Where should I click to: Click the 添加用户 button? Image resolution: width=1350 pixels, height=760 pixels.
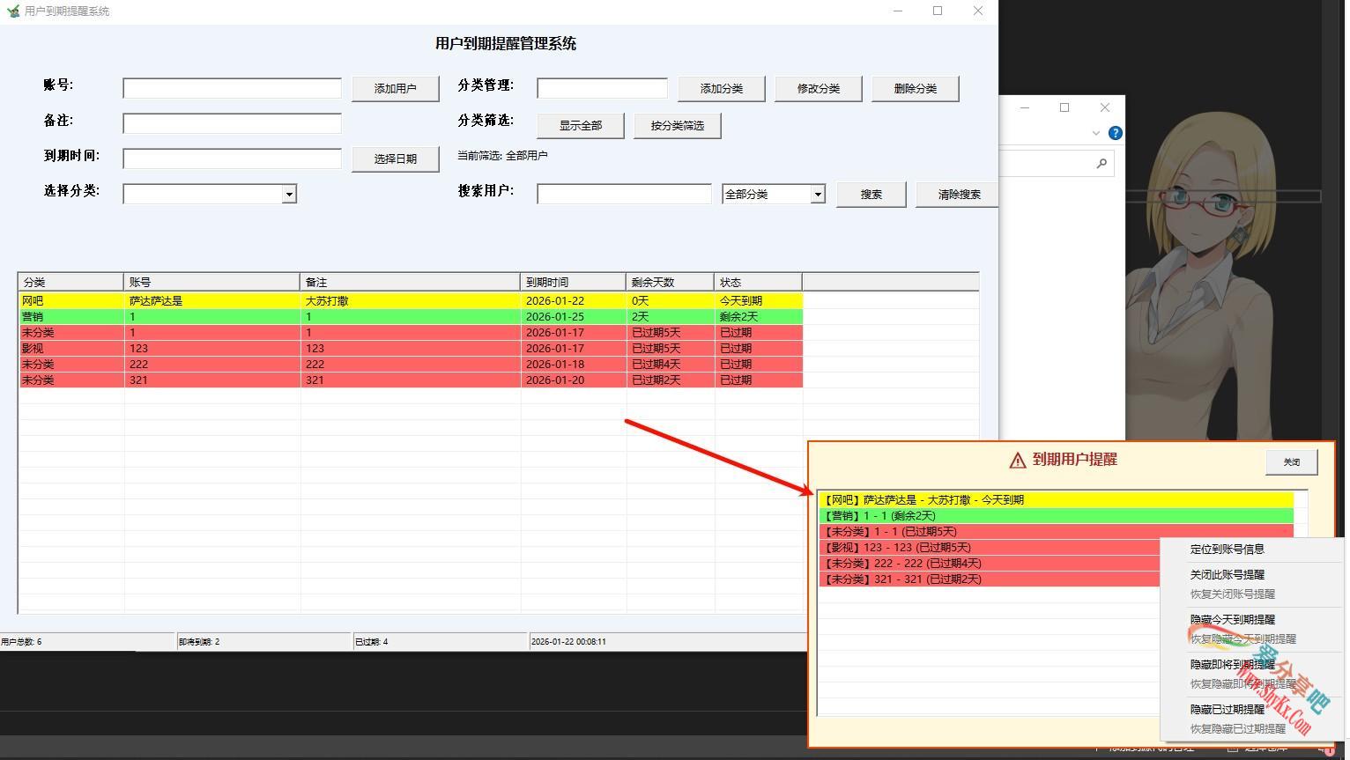[395, 88]
